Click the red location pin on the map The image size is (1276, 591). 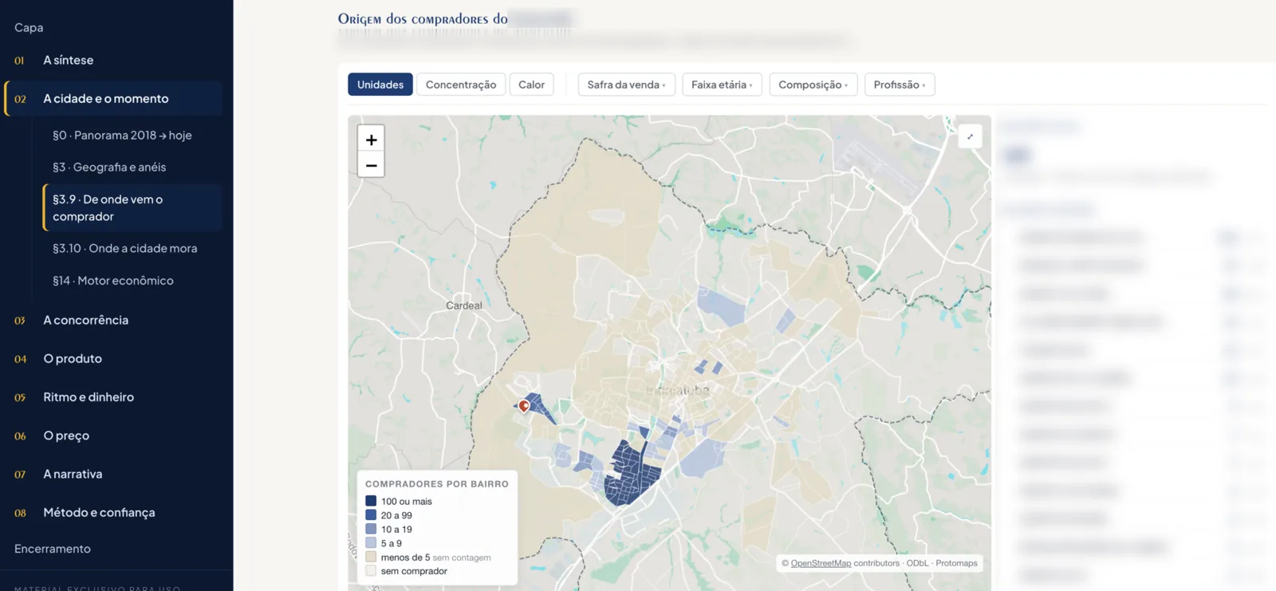pos(524,406)
